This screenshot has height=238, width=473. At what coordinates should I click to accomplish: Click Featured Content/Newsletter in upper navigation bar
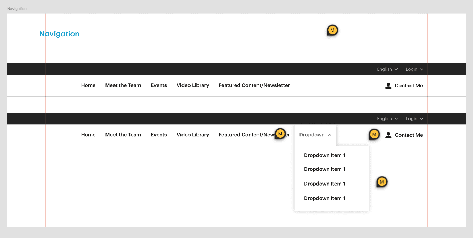click(x=254, y=85)
